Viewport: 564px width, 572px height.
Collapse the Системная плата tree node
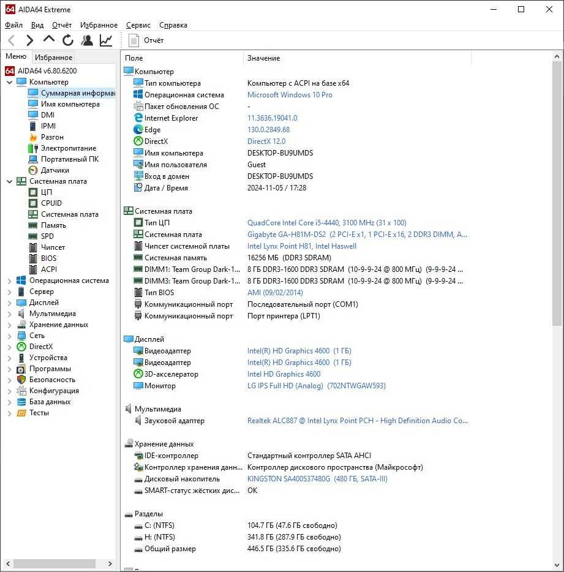click(x=9, y=181)
